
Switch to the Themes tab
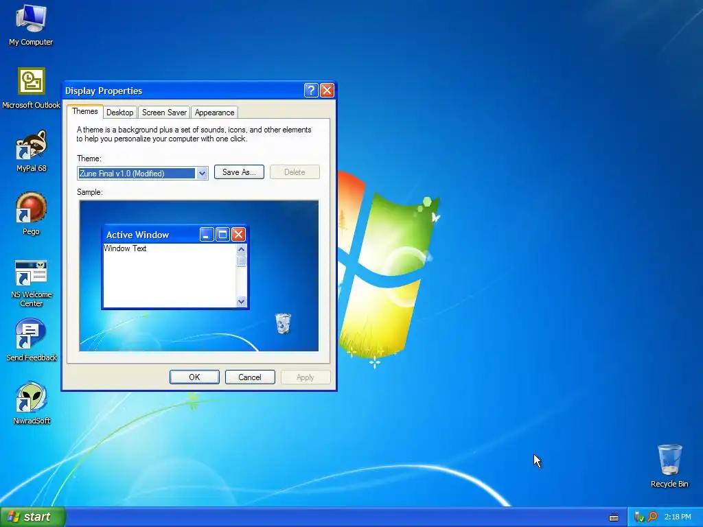pyautogui.click(x=84, y=111)
